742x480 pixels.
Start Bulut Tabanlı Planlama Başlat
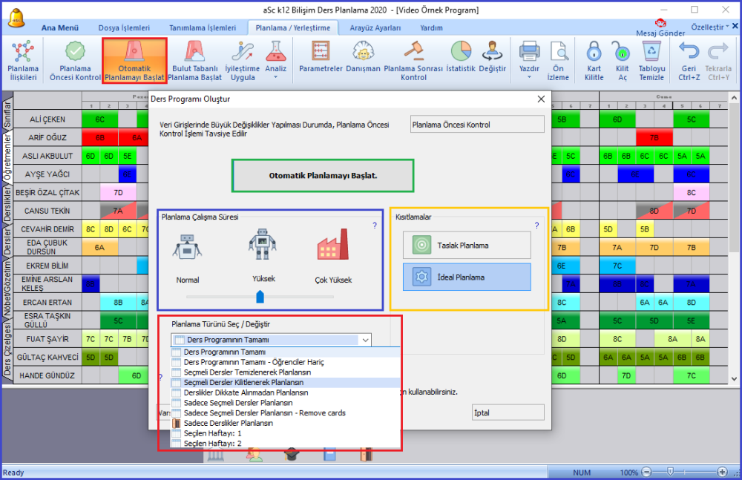point(194,61)
